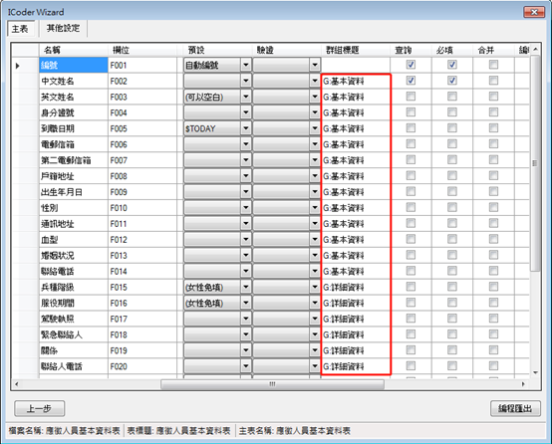Viewport: 552px width, 444px height.
Task: Tick the 查詢 checkbox for 身分證號 row
Action: click(x=411, y=112)
